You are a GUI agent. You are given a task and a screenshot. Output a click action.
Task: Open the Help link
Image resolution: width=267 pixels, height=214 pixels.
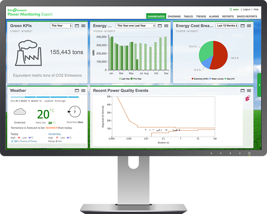point(256,10)
